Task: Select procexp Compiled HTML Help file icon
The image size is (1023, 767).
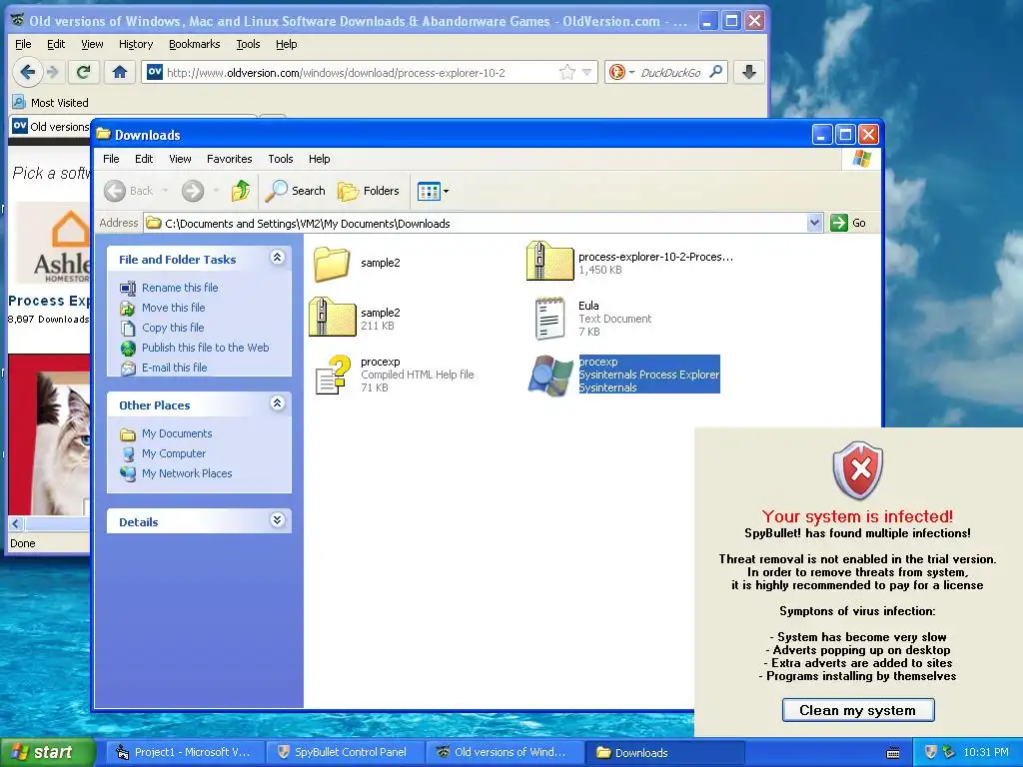Action: 332,376
